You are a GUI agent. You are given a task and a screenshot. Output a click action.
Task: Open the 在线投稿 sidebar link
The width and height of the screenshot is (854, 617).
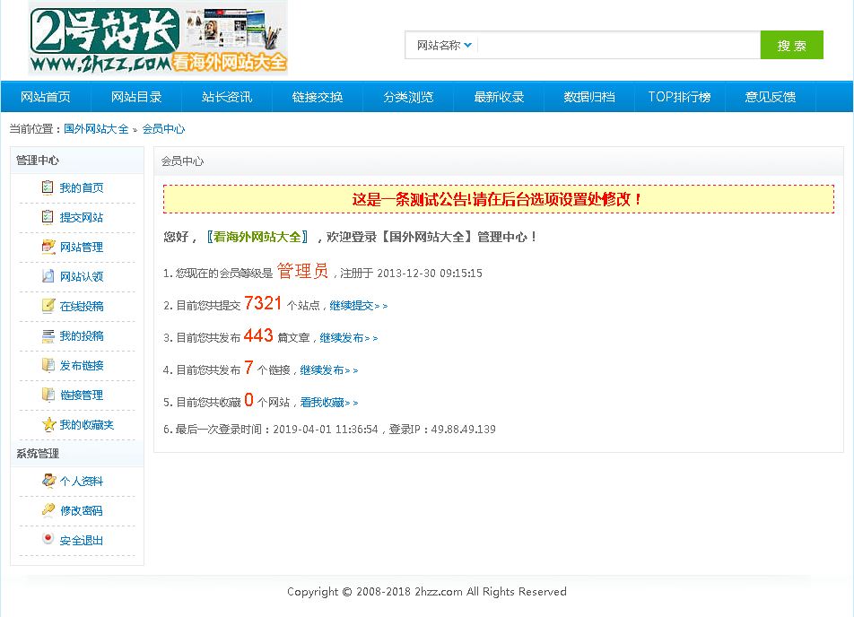tap(82, 306)
